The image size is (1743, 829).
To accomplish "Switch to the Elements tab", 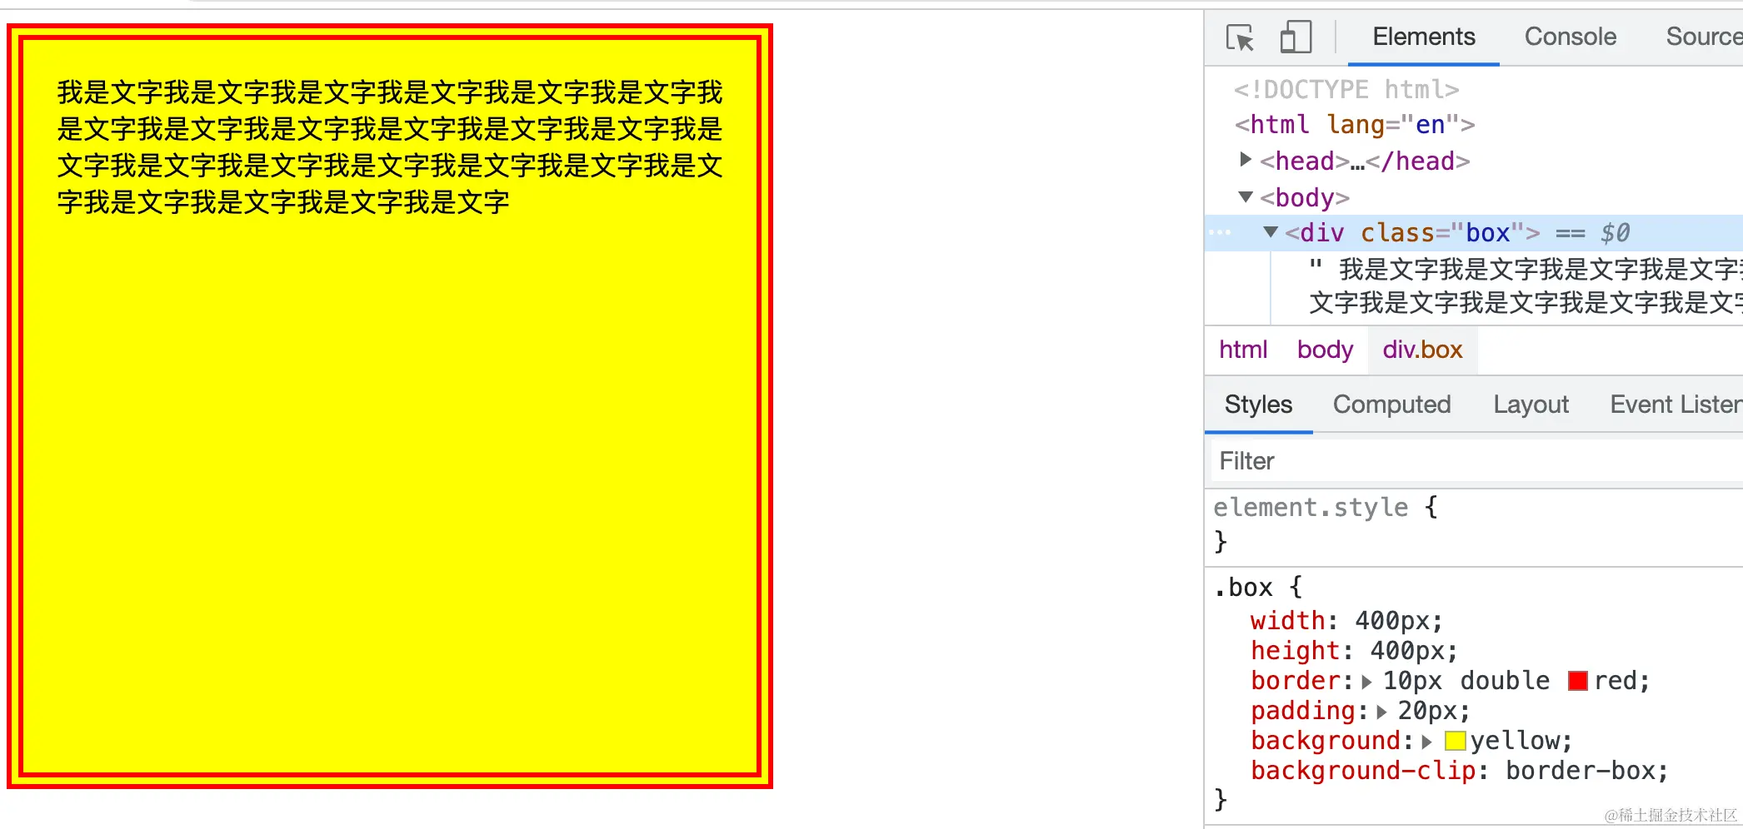I will point(1423,37).
